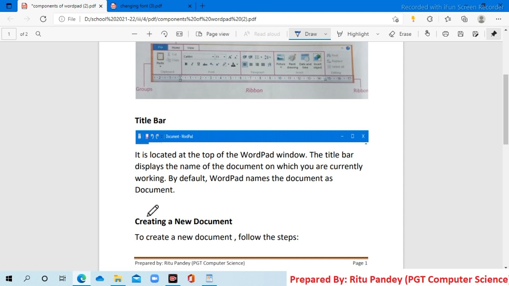The width and height of the screenshot is (509, 286).
Task: Toggle the Highlight tool
Action: point(353,34)
